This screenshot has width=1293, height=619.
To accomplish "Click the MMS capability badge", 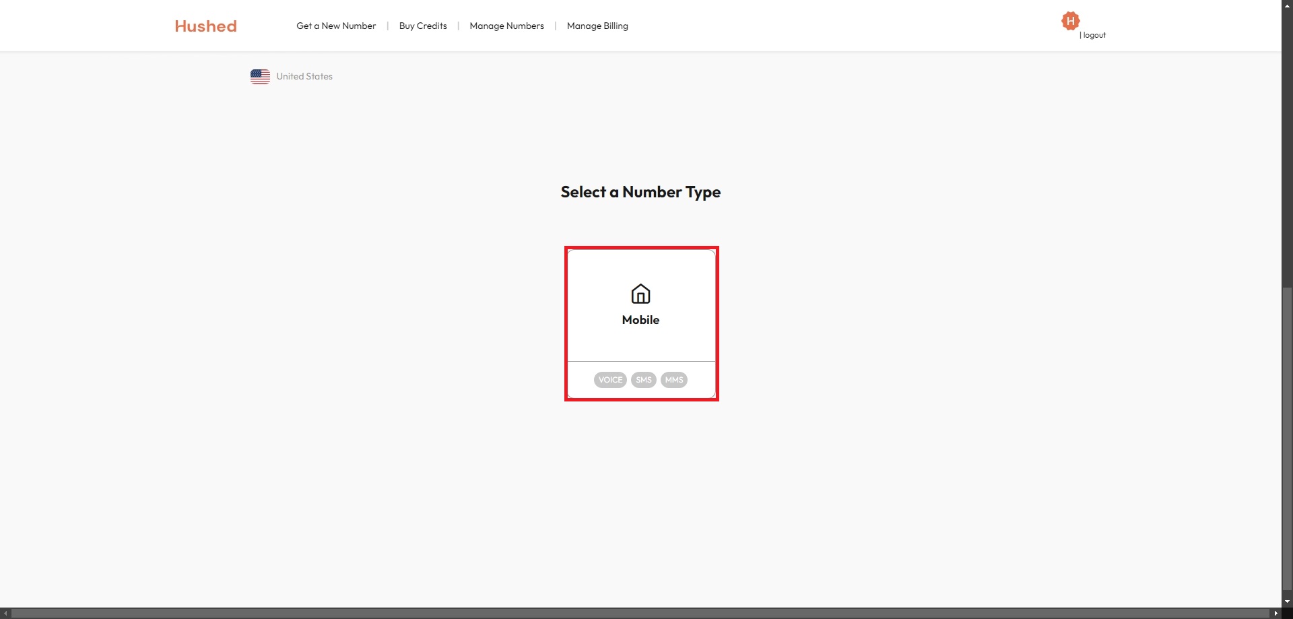I will pos(674,380).
